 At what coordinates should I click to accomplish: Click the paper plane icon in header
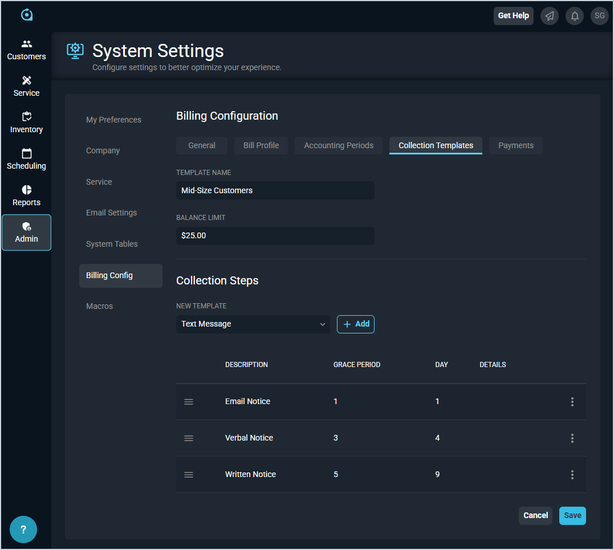click(x=549, y=16)
